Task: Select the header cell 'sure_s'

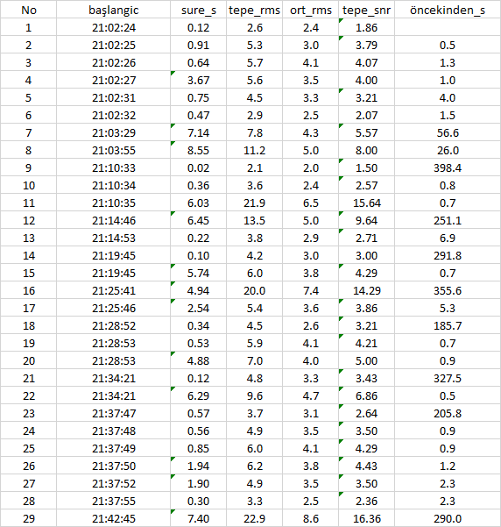Action: click(199, 10)
